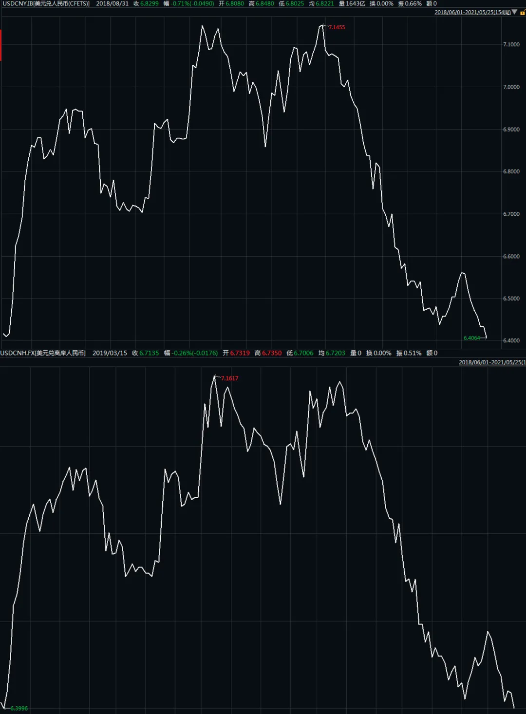Click the 6.4064 low marker on upper chart
Screen dimensions: 526x714
pos(471,338)
